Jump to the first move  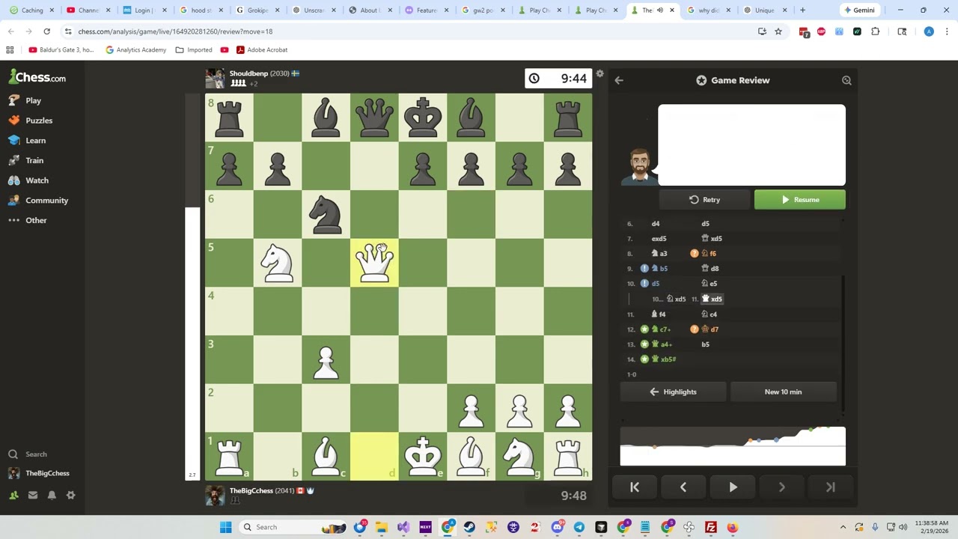(x=635, y=487)
